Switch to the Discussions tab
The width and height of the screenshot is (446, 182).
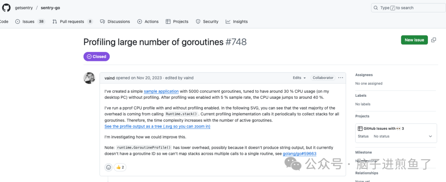[115, 21]
